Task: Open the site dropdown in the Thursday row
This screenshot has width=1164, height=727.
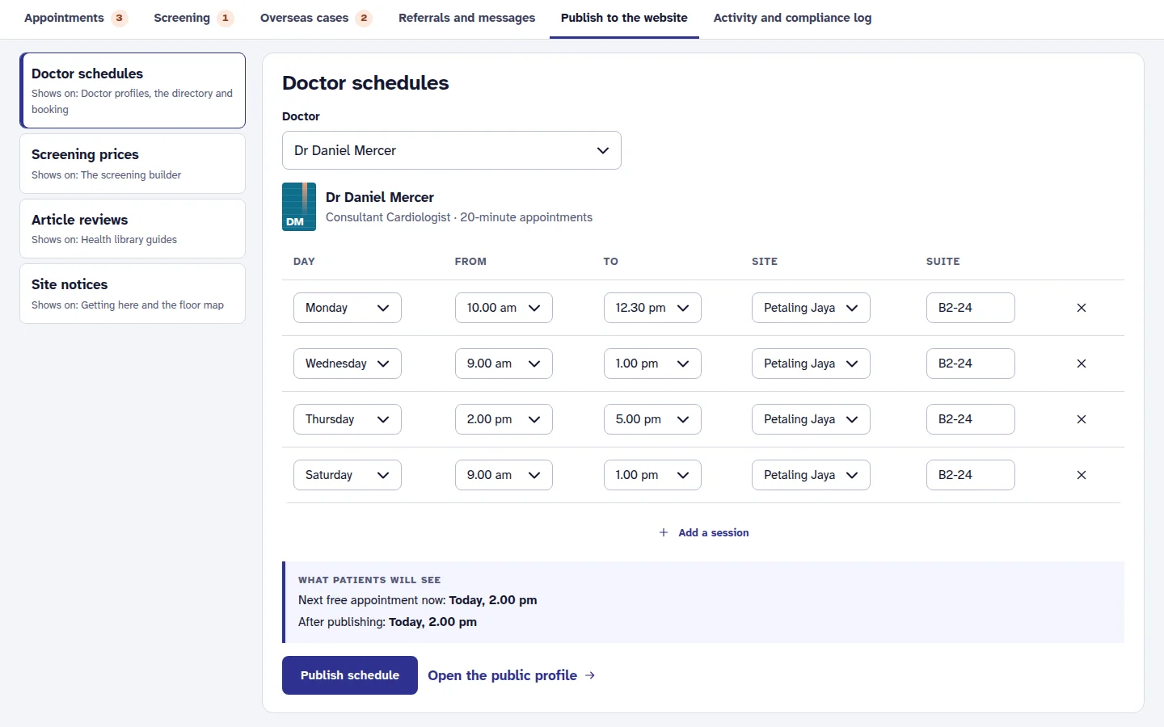Action: (x=811, y=419)
